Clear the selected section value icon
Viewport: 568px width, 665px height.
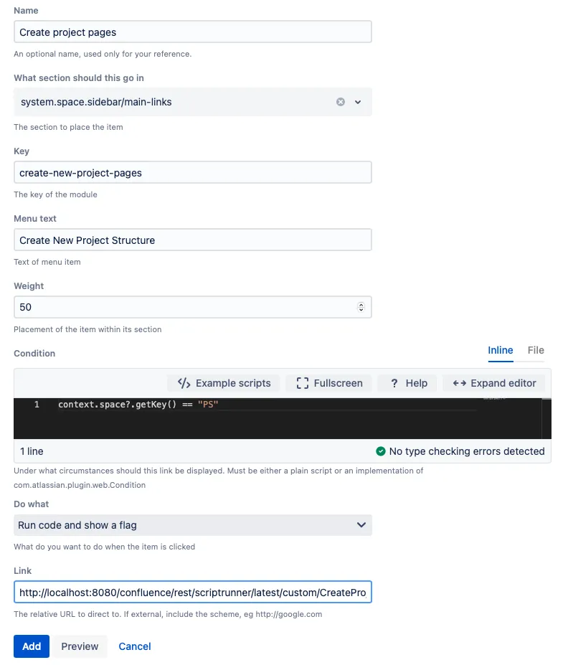click(341, 102)
